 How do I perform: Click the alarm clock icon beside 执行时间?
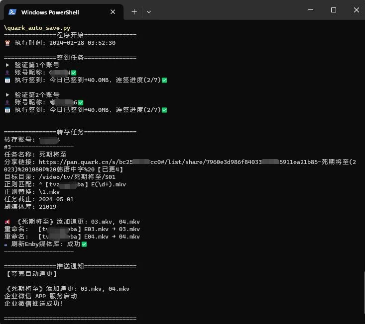[x=7, y=43]
